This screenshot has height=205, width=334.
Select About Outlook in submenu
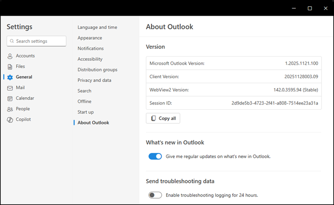(94, 123)
